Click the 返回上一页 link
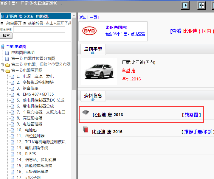214x179 pixels. coord(88,17)
